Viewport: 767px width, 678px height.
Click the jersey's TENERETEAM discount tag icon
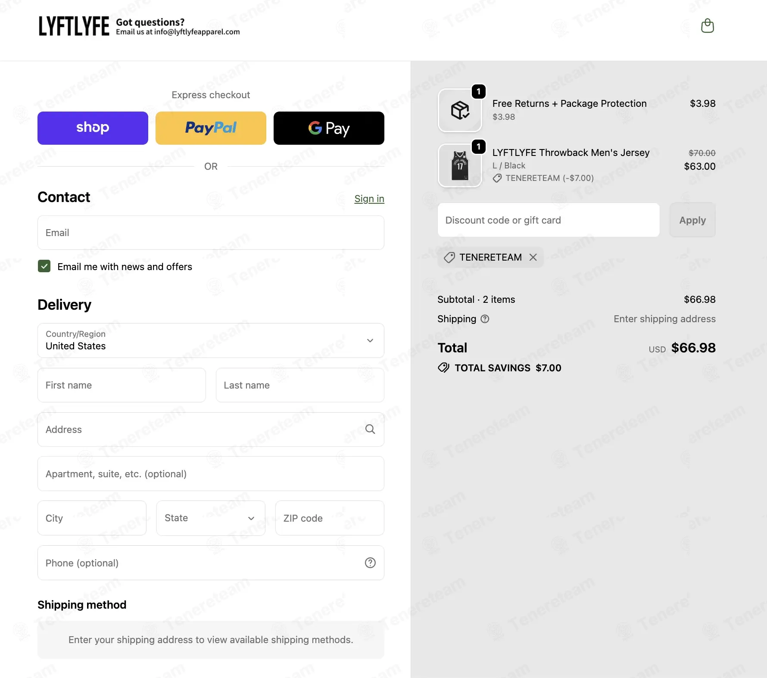click(x=497, y=178)
